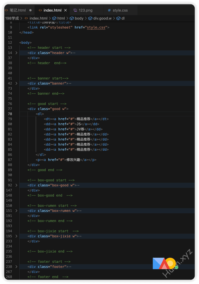Image resolution: width=199 pixels, height=284 pixels.
Task: Click the style.css href link in code
Action: (x=96, y=27)
